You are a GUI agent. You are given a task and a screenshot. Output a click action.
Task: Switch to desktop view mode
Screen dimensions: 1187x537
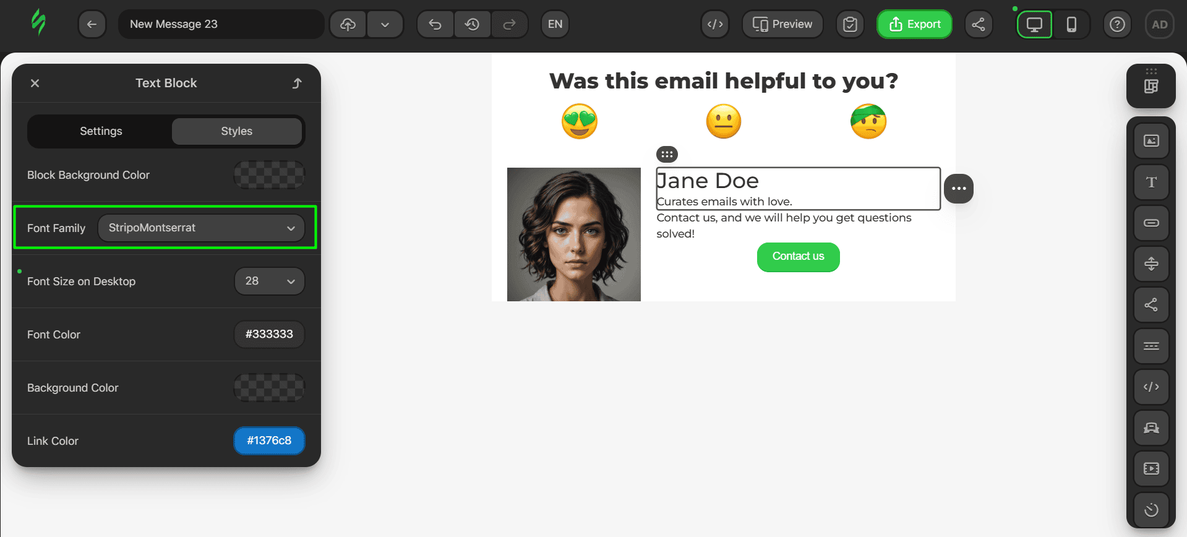tap(1034, 24)
